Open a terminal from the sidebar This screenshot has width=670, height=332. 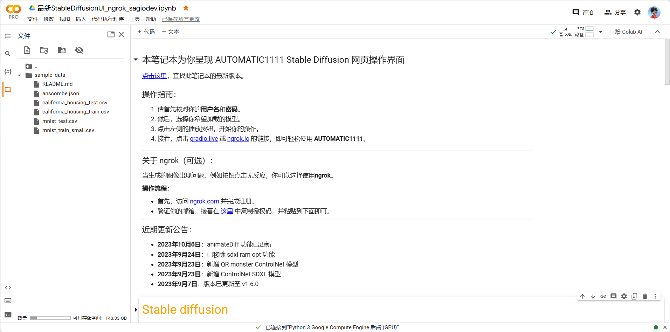pyautogui.click(x=7, y=314)
